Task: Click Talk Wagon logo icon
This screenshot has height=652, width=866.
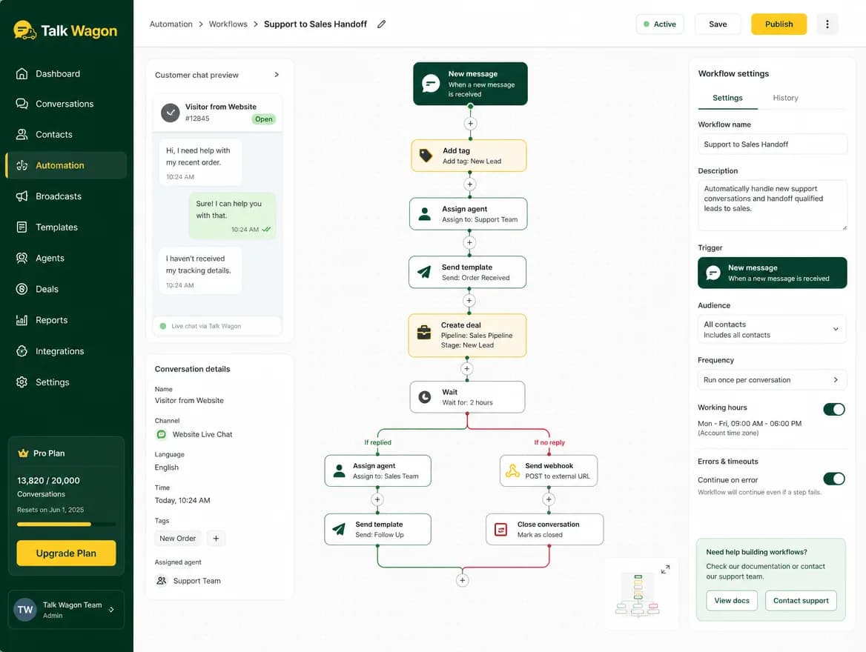Action: coord(25,30)
